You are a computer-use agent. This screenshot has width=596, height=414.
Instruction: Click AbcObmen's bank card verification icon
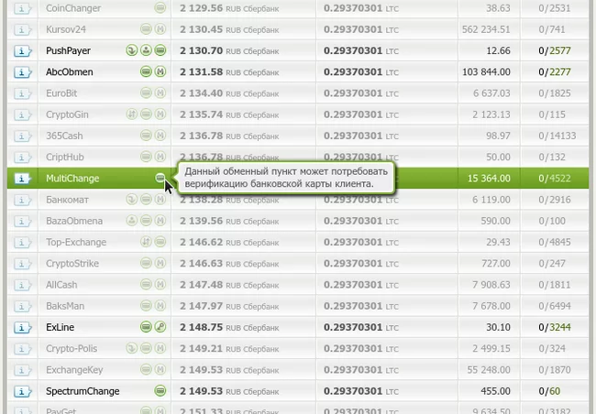coord(146,71)
